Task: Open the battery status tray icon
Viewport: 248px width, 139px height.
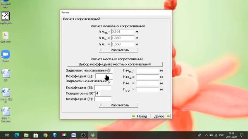Action: [211, 135]
